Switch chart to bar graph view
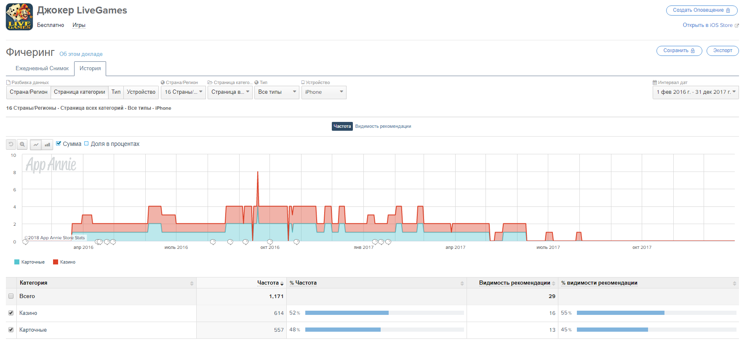This screenshot has width=747, height=346. click(x=47, y=145)
